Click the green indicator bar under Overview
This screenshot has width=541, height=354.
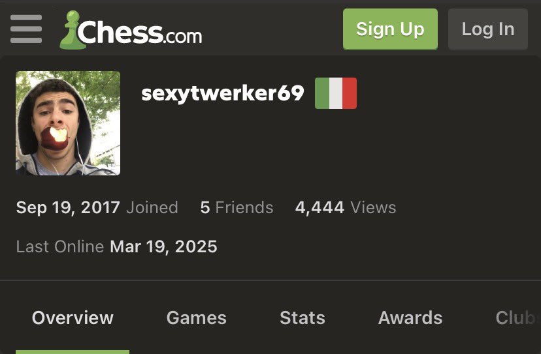click(73, 352)
